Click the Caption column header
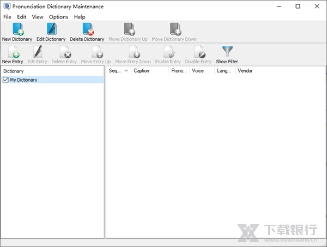327x247 pixels. point(150,71)
